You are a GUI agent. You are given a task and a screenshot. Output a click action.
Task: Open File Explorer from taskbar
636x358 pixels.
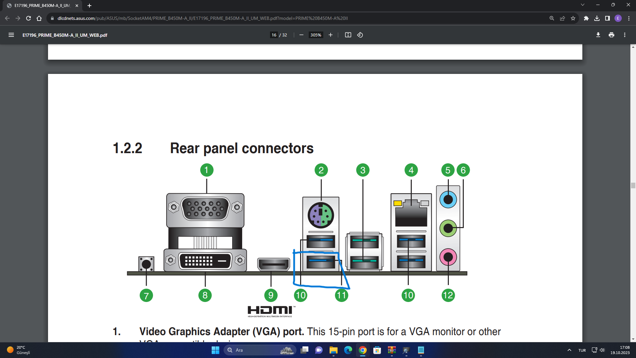tap(334, 350)
